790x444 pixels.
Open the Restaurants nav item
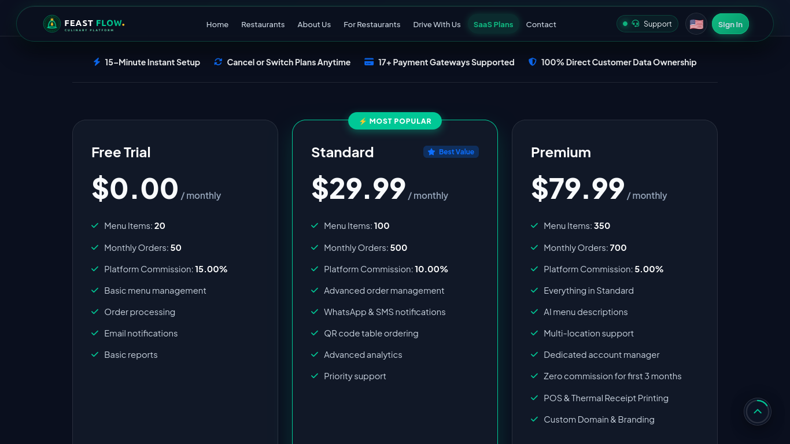[263, 24]
